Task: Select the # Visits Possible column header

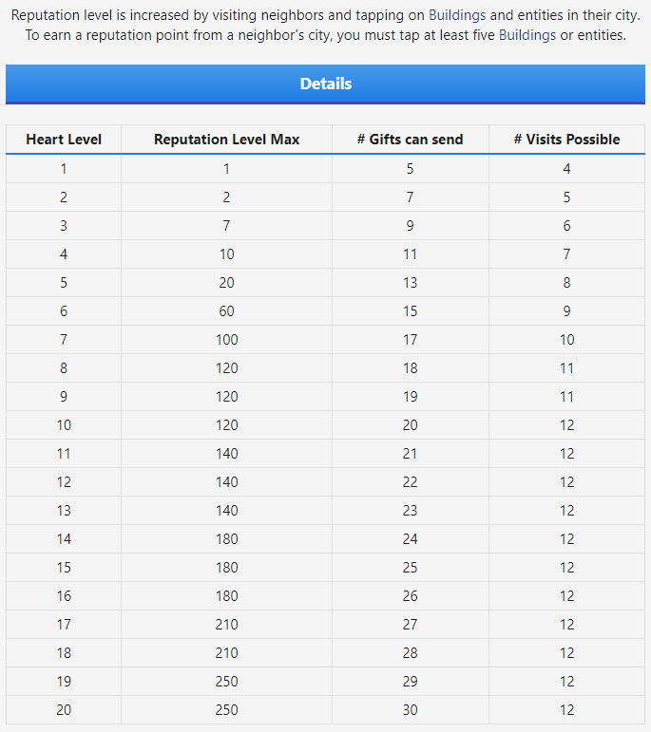Action: (566, 140)
